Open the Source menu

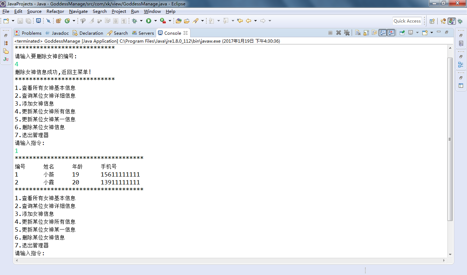pyautogui.click(x=34, y=11)
